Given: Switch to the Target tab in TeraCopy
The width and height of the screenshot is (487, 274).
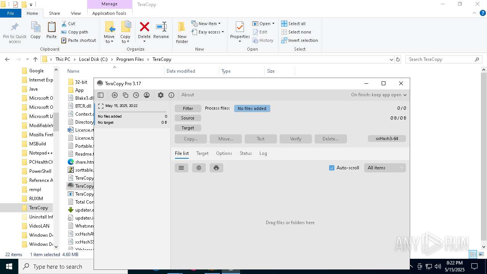Looking at the screenshot, I should [202, 153].
